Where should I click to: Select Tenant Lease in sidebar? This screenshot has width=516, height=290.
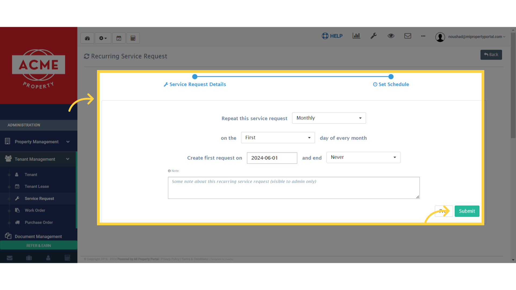(x=37, y=186)
